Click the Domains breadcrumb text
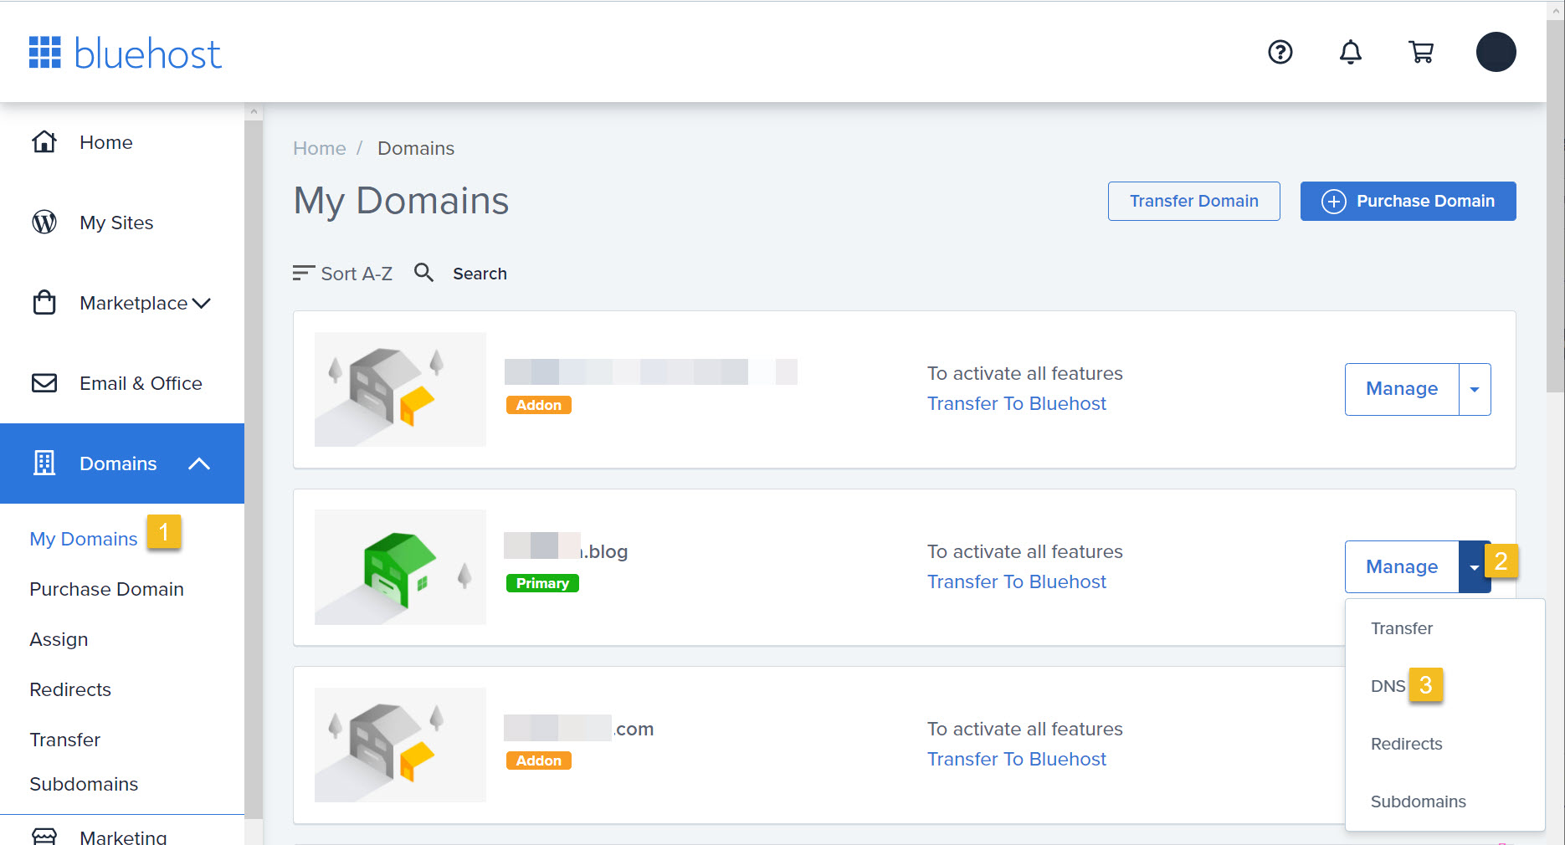 [x=416, y=148]
